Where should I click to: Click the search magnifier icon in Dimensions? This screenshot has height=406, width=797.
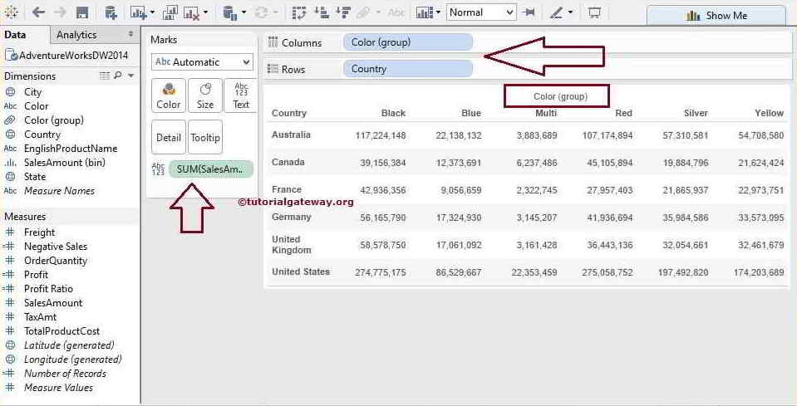[117, 76]
